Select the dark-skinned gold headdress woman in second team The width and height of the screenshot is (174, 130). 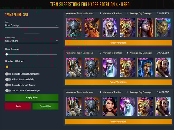coord(163,67)
